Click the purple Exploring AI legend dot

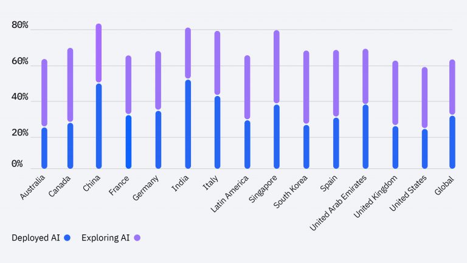pyautogui.click(x=137, y=237)
